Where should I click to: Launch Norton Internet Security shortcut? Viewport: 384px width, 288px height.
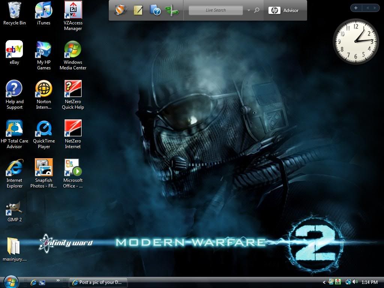(x=43, y=95)
